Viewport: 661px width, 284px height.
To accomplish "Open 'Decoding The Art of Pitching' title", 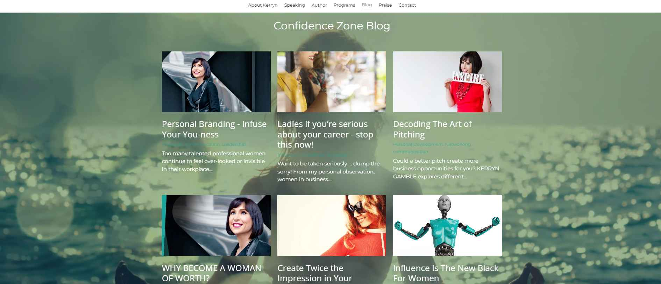I will point(432,129).
